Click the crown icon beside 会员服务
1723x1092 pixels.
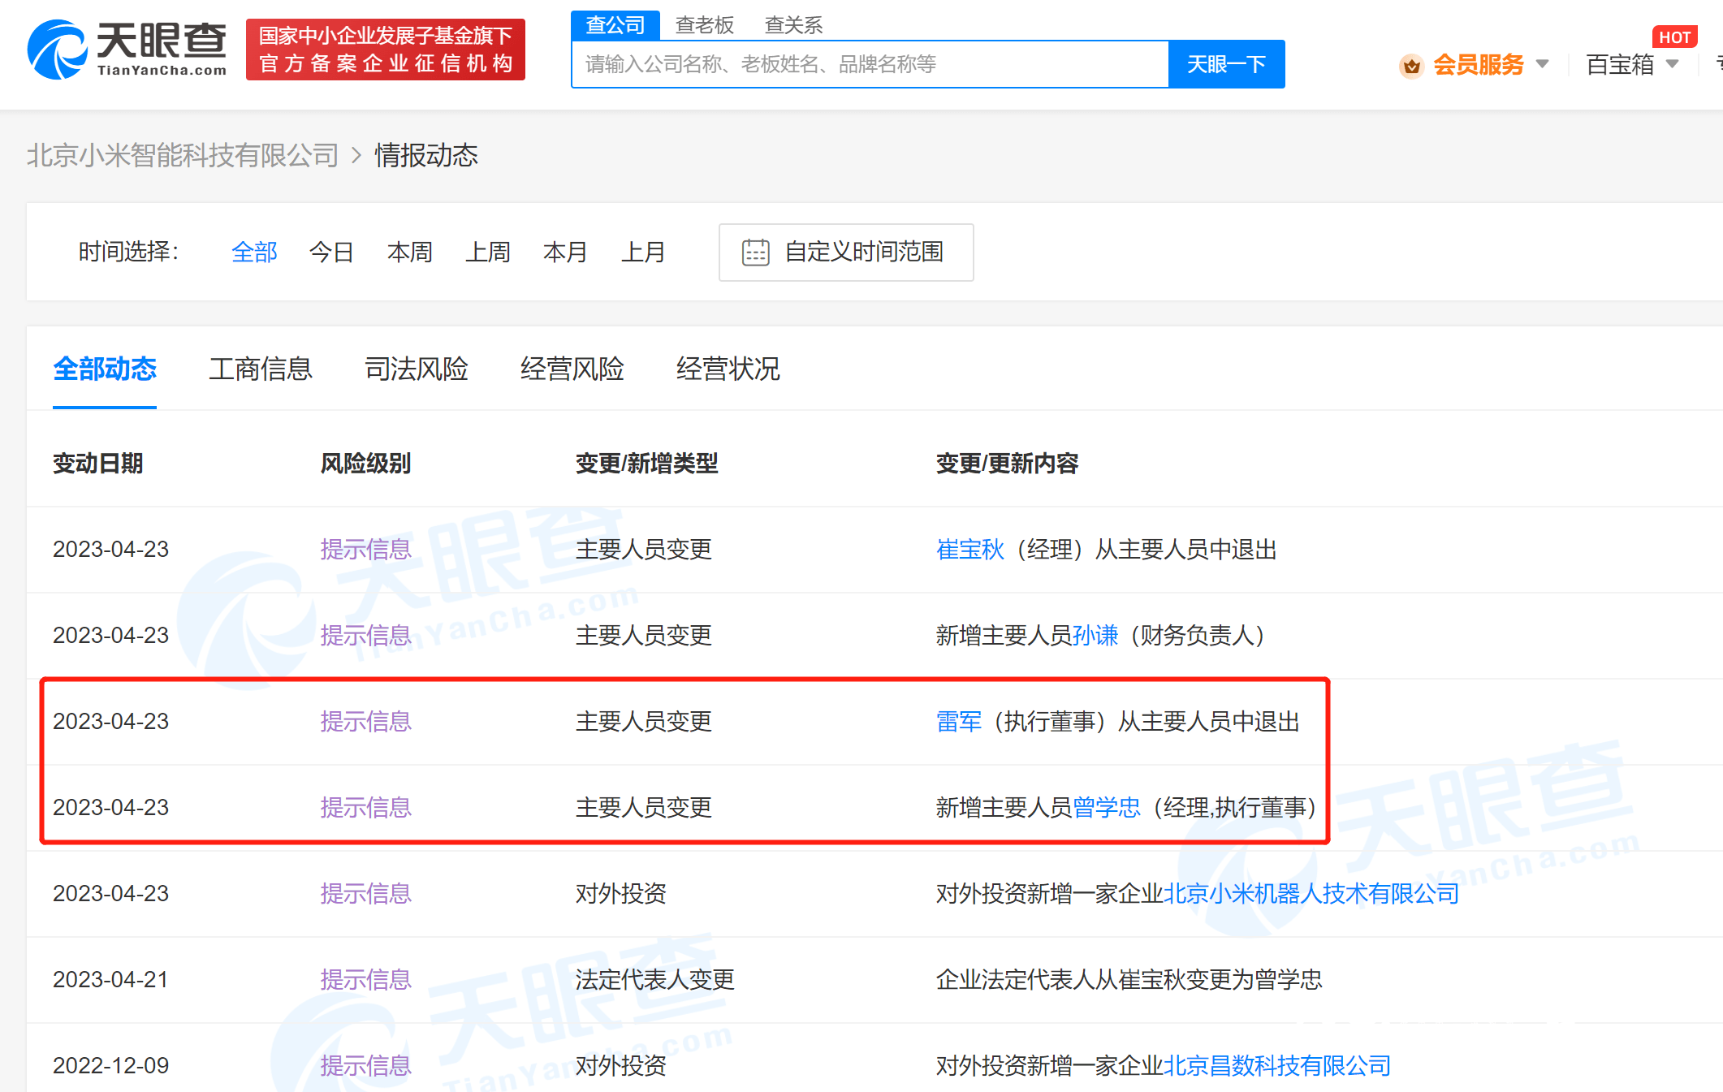click(1411, 65)
